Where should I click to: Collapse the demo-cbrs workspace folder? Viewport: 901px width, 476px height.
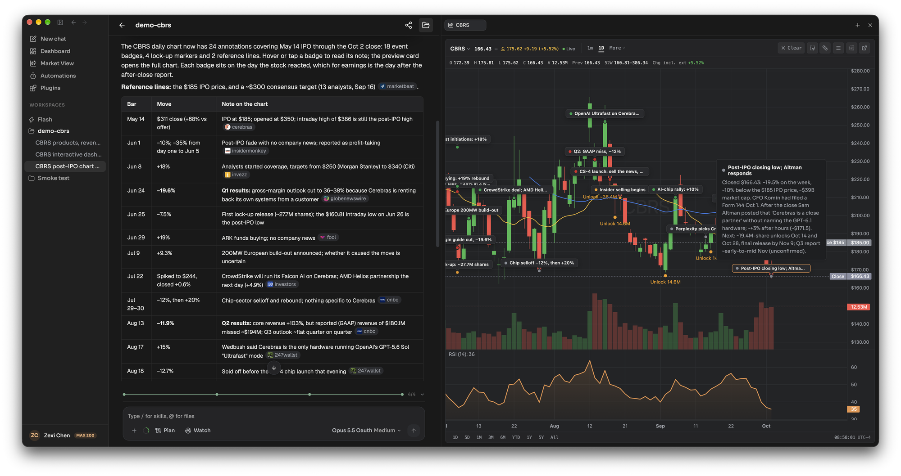tap(53, 131)
